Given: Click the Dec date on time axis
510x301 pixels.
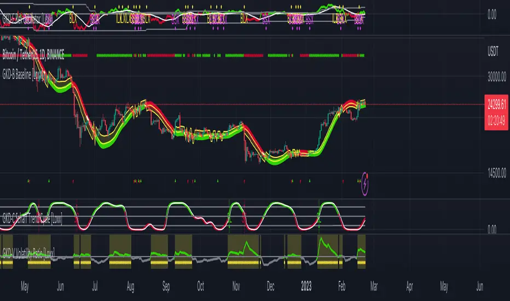Looking at the screenshot, I should click(x=270, y=286).
